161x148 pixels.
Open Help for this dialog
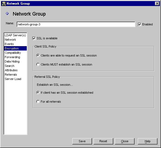click(148, 141)
